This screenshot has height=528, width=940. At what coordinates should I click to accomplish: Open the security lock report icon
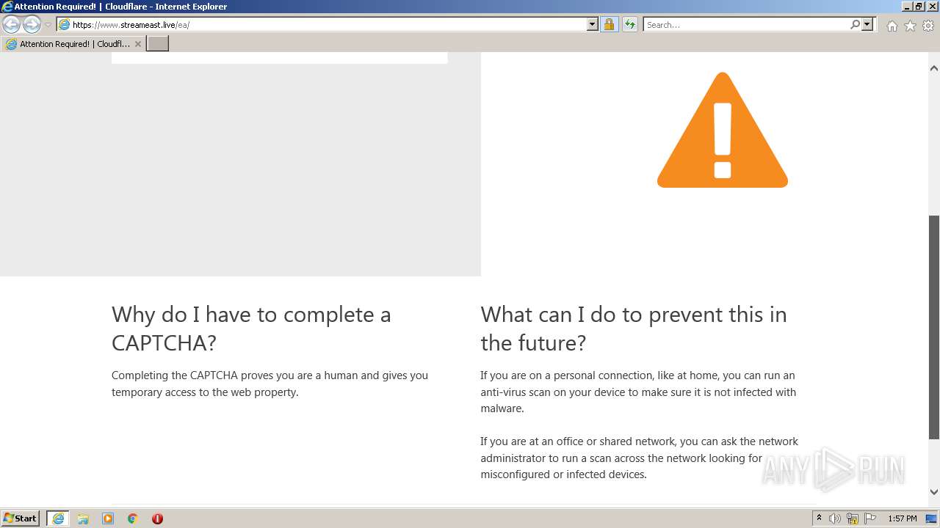pos(609,24)
